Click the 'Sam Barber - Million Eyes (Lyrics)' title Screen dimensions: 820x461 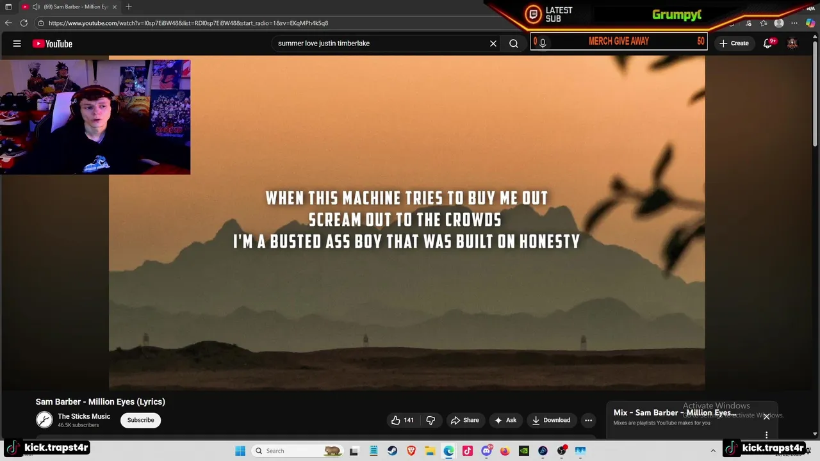click(100, 401)
